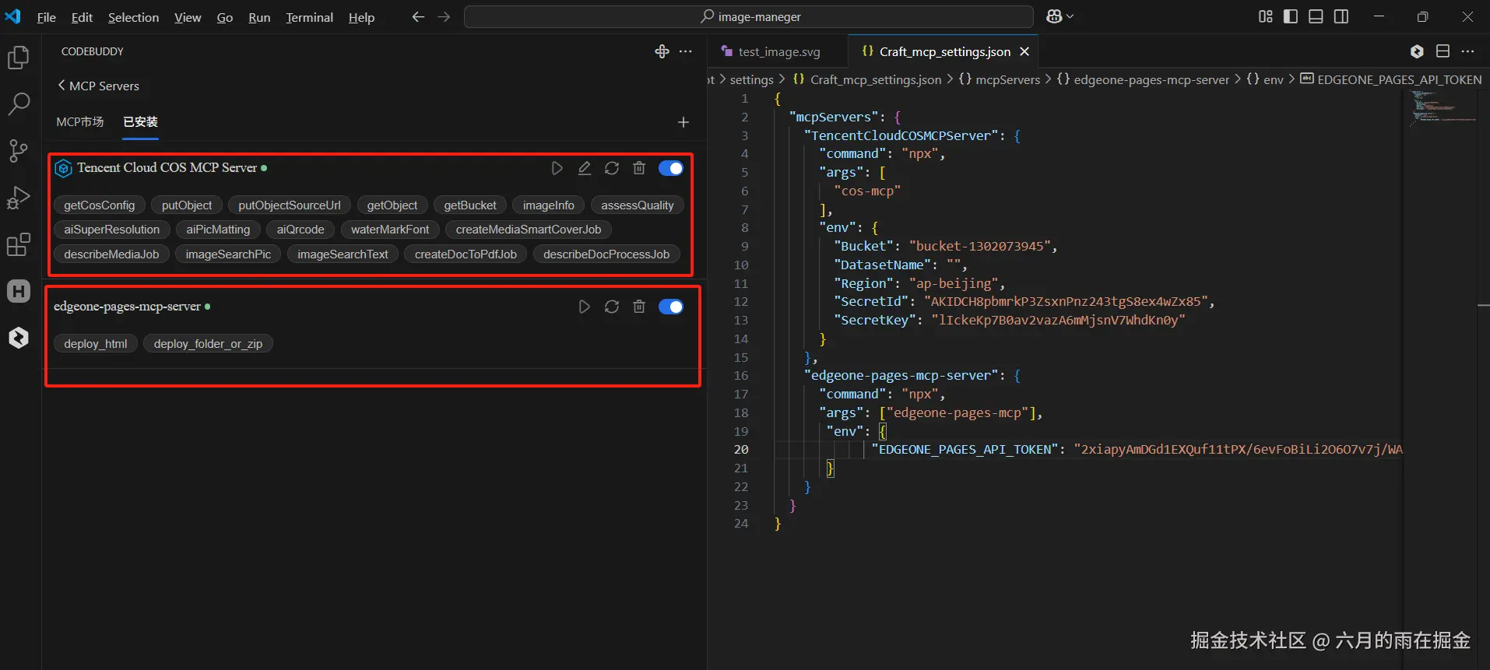Turn off the edgeone-pages-mcp-server toggle
The image size is (1490, 670).
click(x=670, y=307)
